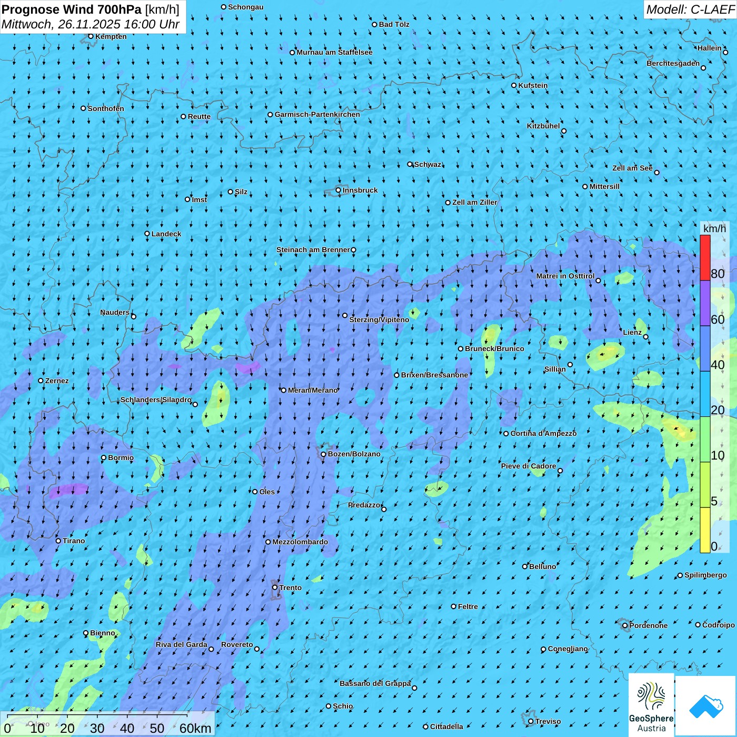Click the 'Bad Tölz' label
The width and height of the screenshot is (737, 737).
point(394,24)
